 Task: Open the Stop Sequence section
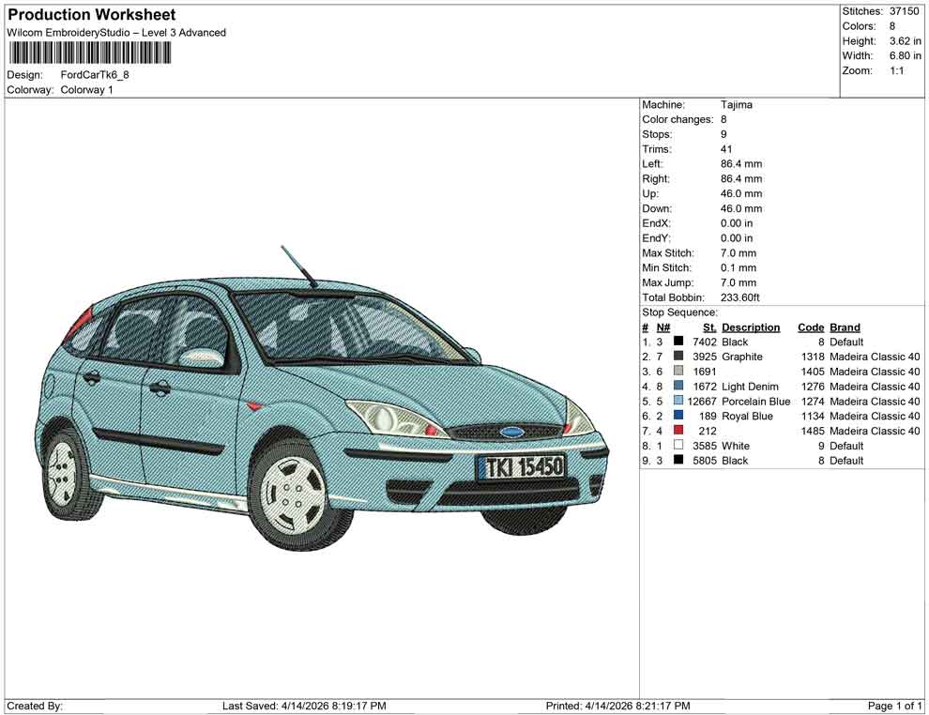678,312
